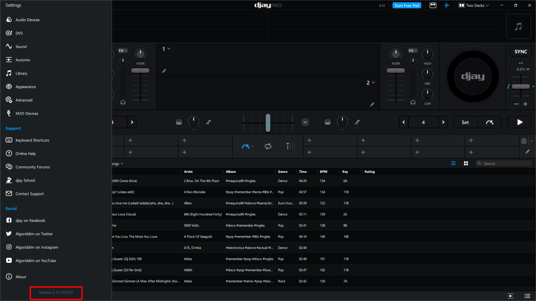
Task: Open the Library settings section
Action: click(21, 73)
